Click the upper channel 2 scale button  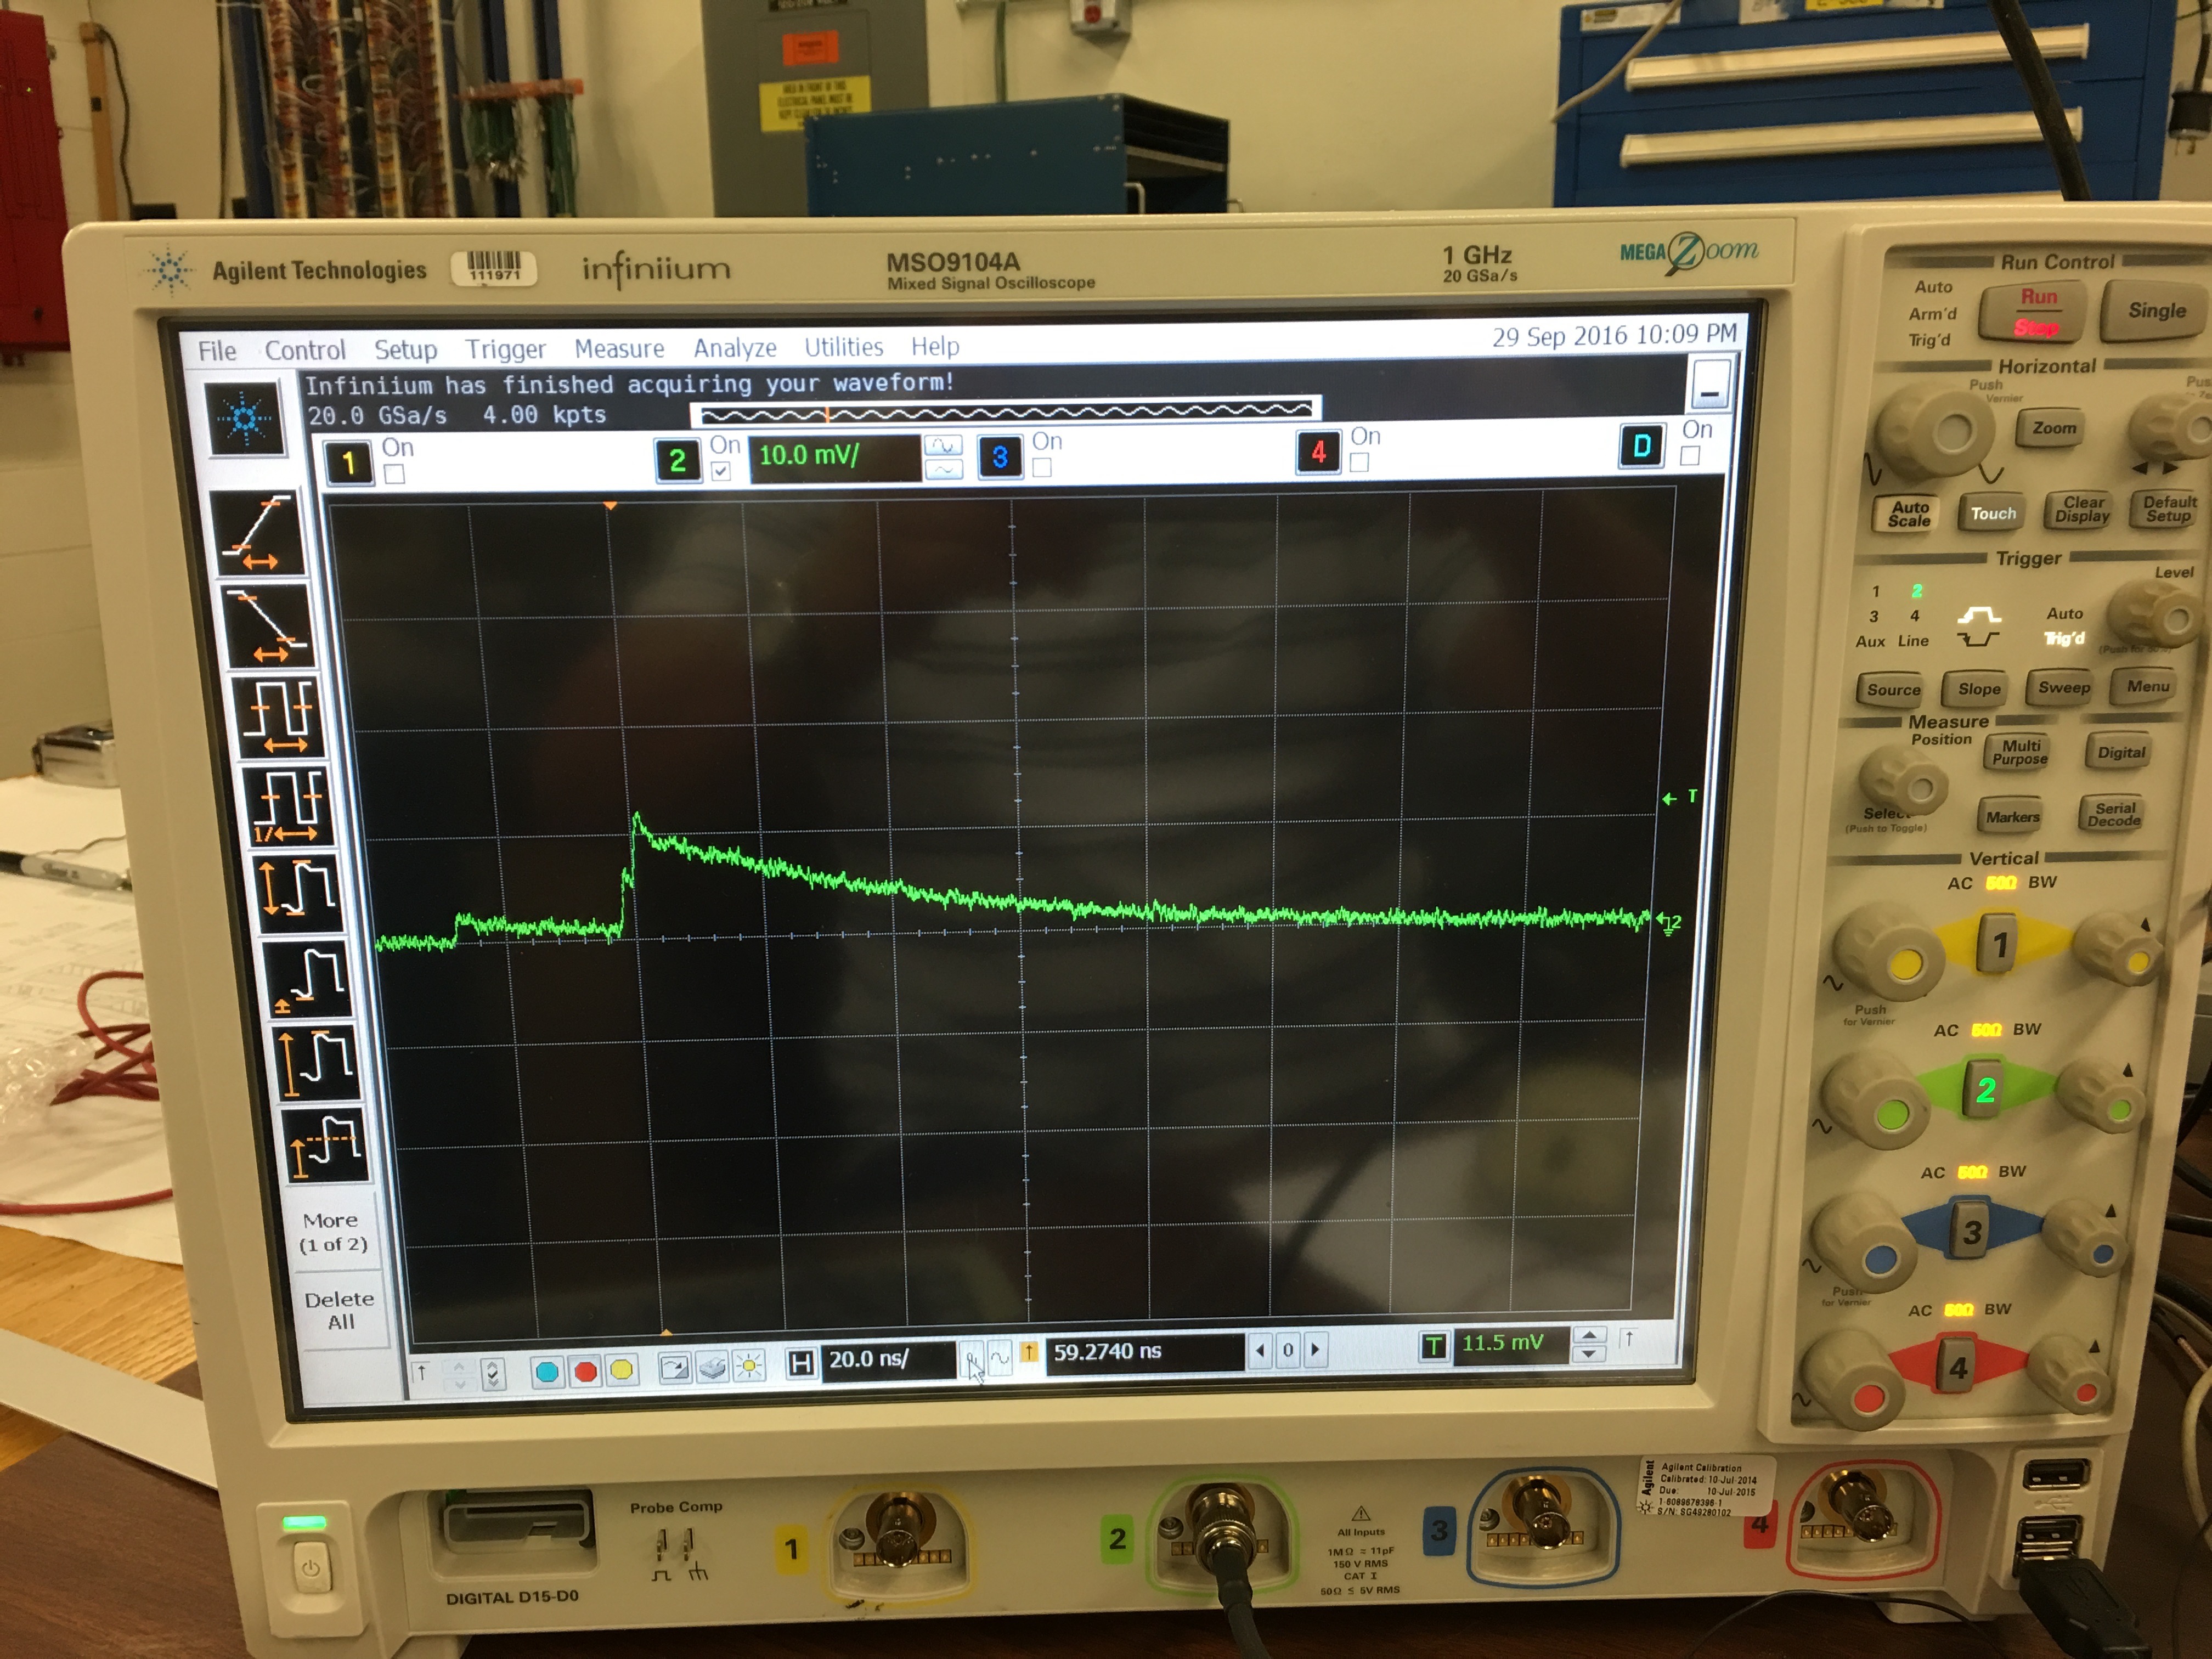click(x=943, y=445)
